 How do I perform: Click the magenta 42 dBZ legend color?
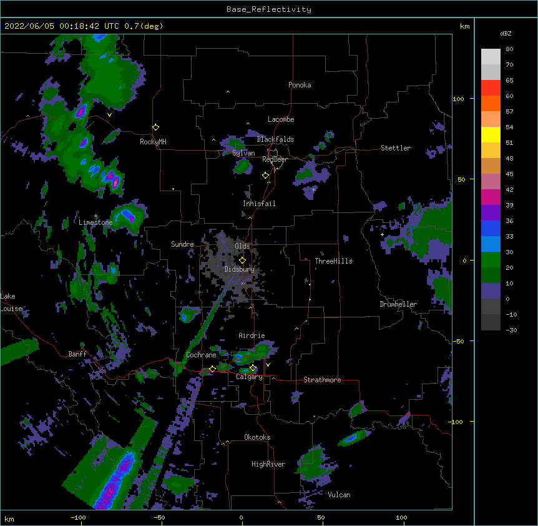click(x=491, y=197)
